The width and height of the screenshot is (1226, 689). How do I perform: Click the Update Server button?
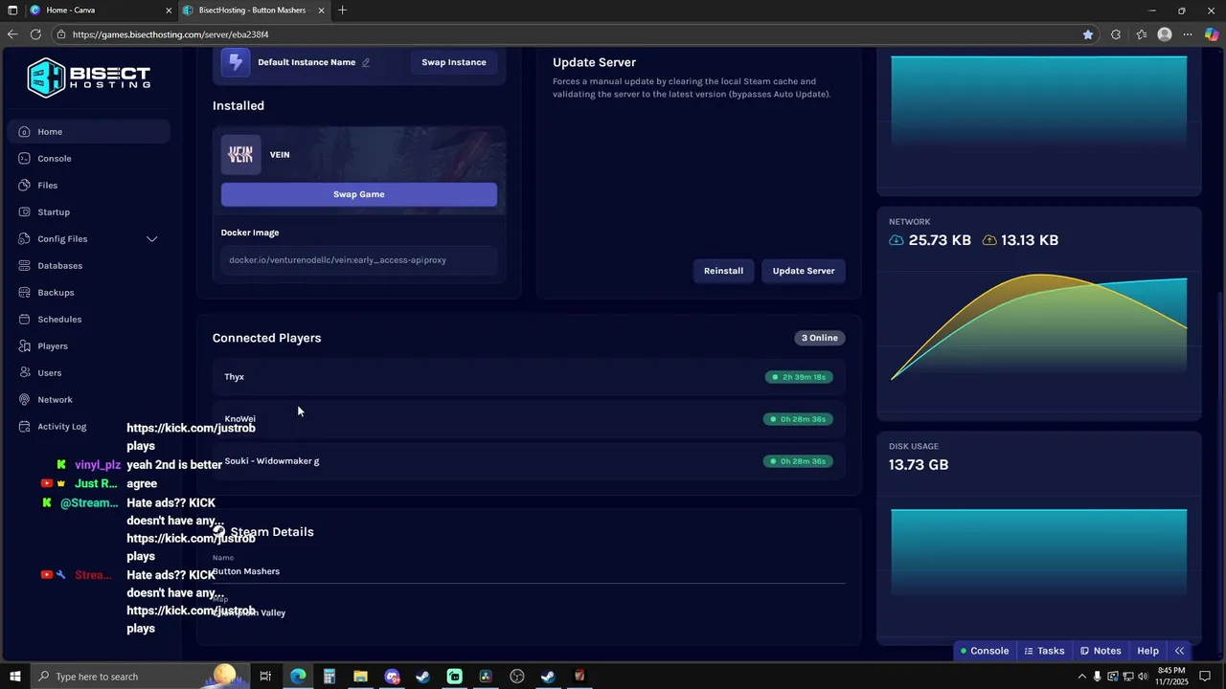[804, 271]
